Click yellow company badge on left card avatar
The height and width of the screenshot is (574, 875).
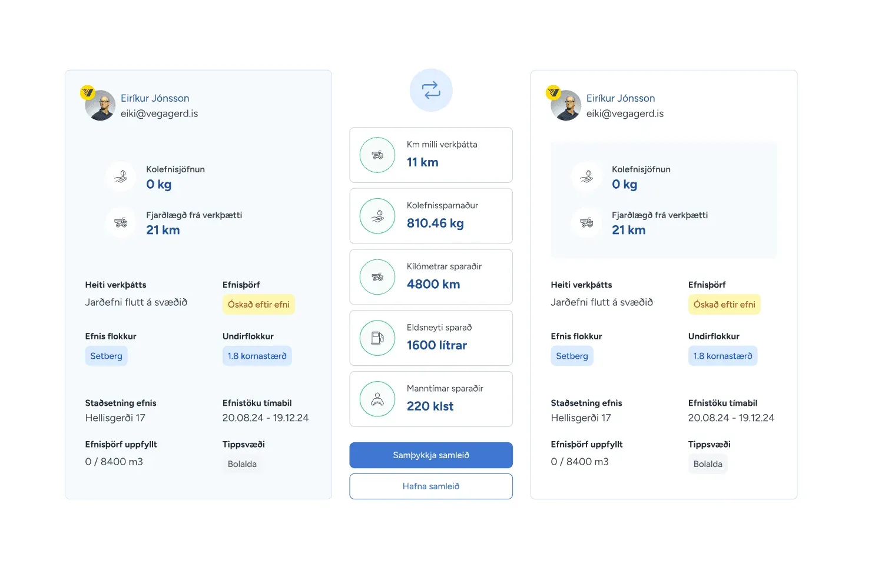(88, 92)
